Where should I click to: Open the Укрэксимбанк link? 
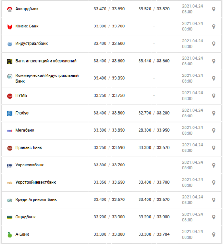tap(29, 165)
